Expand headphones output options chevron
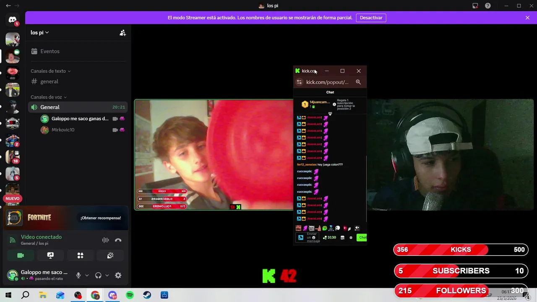The image size is (537, 302). pyautogui.click(x=107, y=276)
